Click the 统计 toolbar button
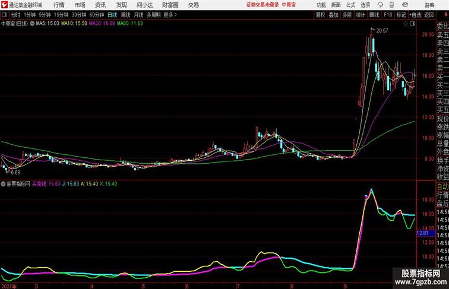 (x=361, y=15)
